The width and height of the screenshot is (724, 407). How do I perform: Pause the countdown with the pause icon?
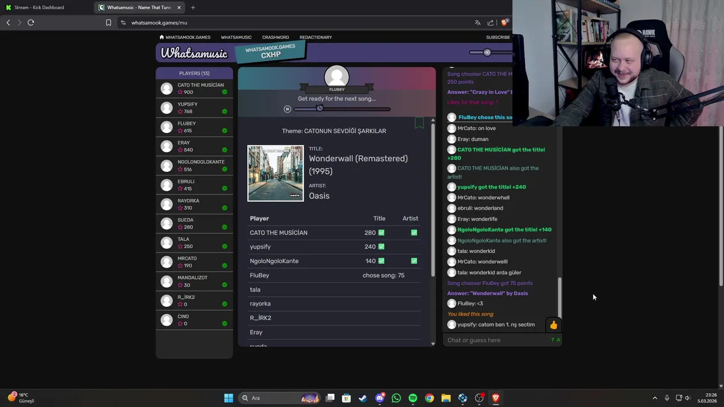tap(287, 109)
